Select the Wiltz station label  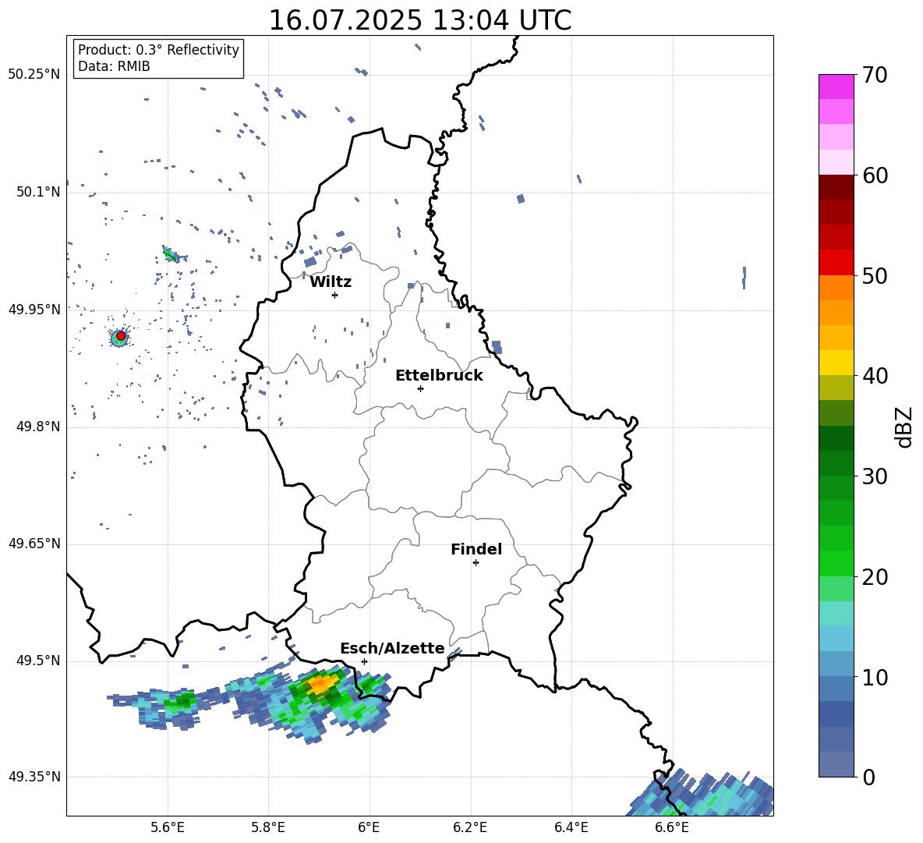pyautogui.click(x=331, y=282)
